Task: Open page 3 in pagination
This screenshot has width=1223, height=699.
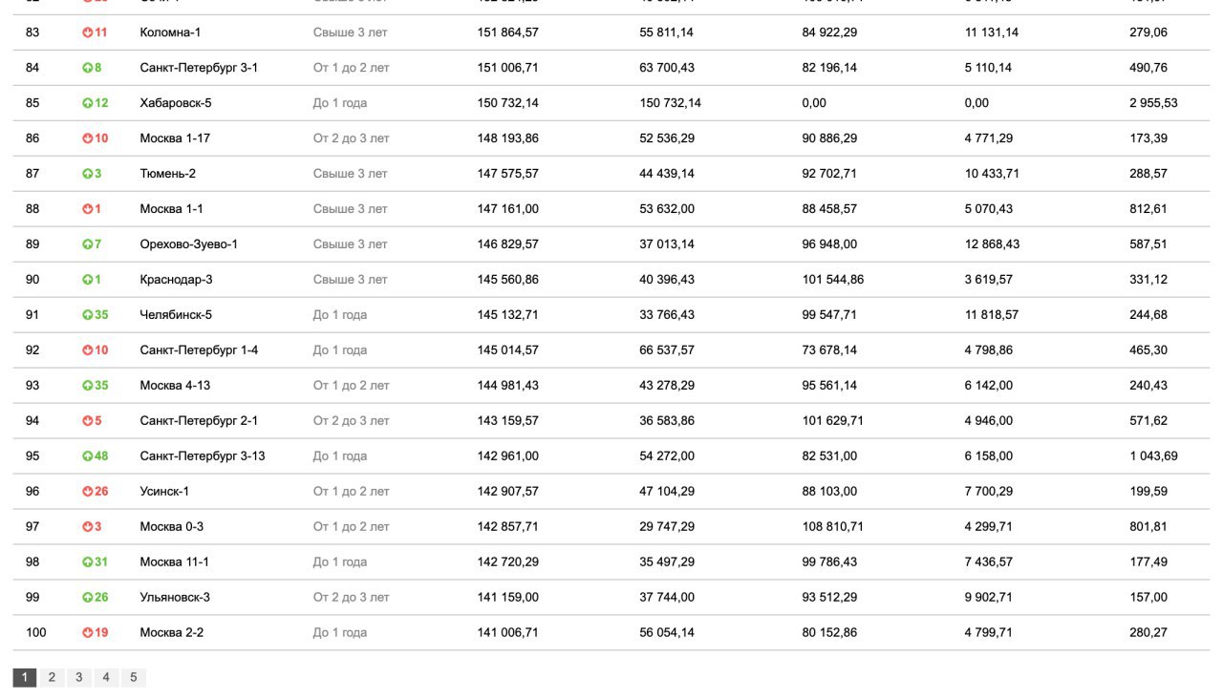Action: pyautogui.click(x=78, y=677)
